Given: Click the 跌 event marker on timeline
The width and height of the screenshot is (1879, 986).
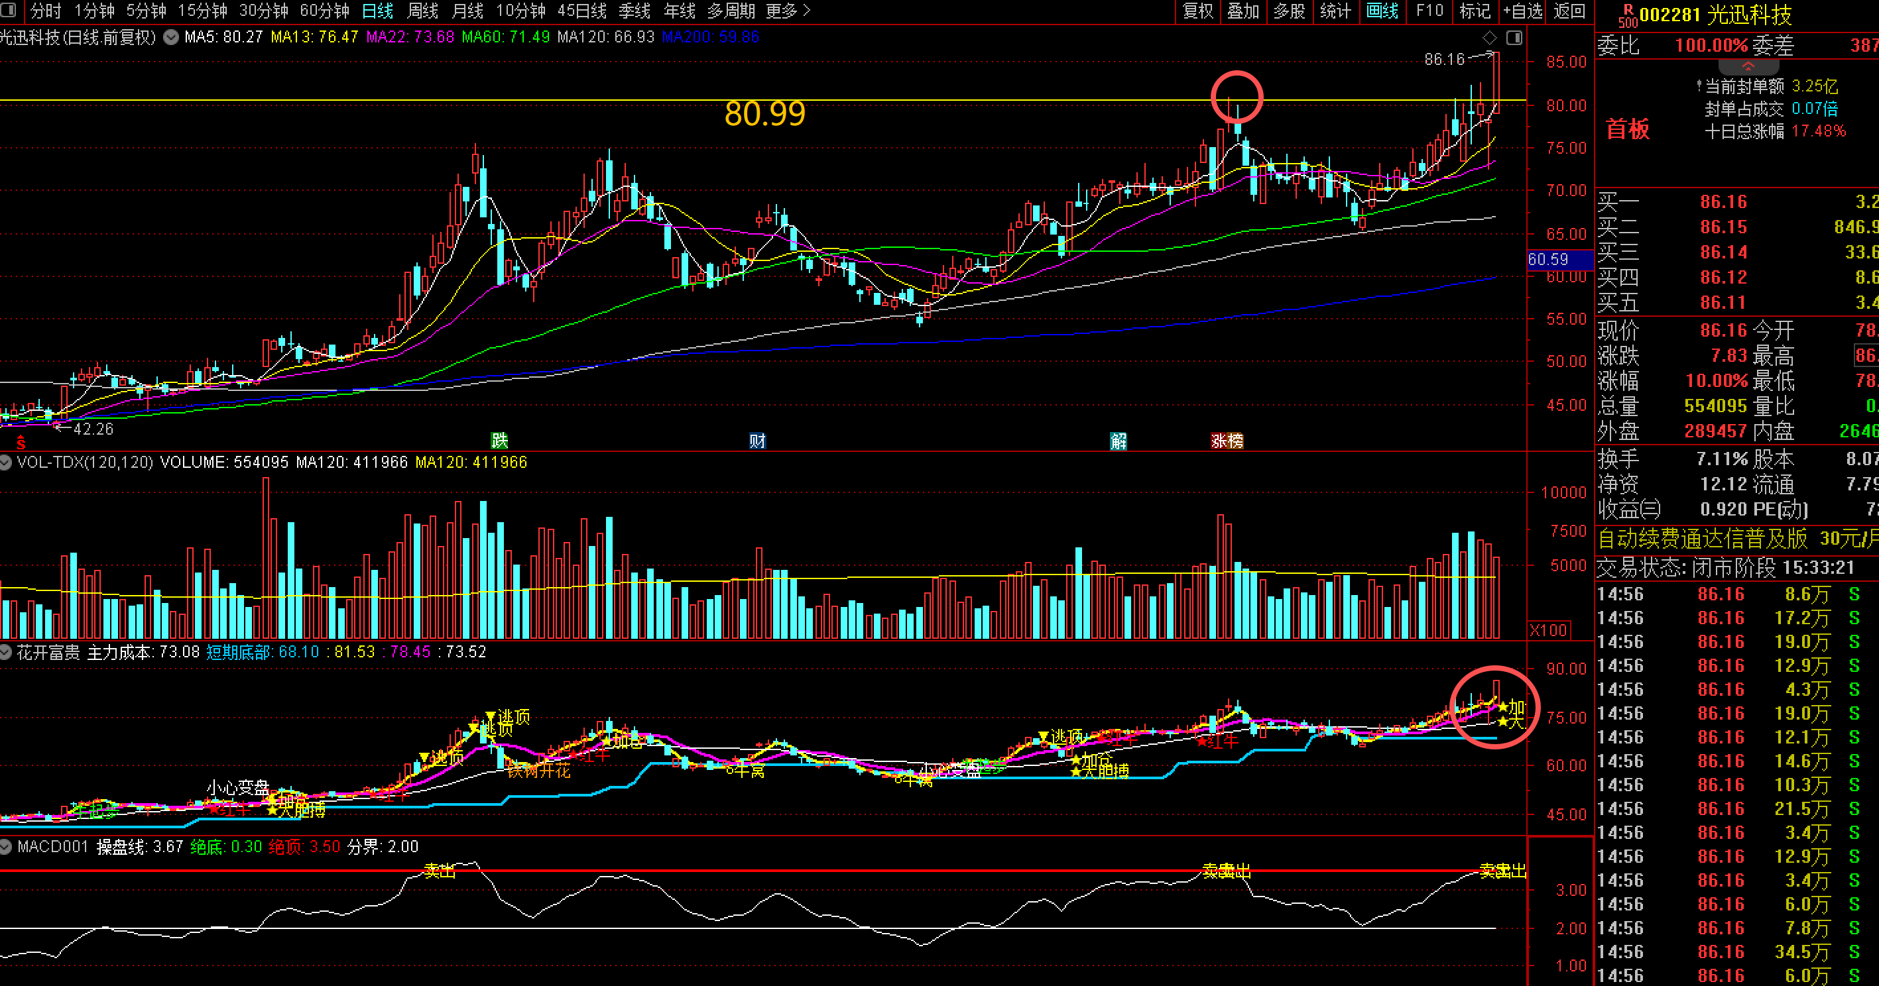Looking at the screenshot, I should [x=499, y=440].
